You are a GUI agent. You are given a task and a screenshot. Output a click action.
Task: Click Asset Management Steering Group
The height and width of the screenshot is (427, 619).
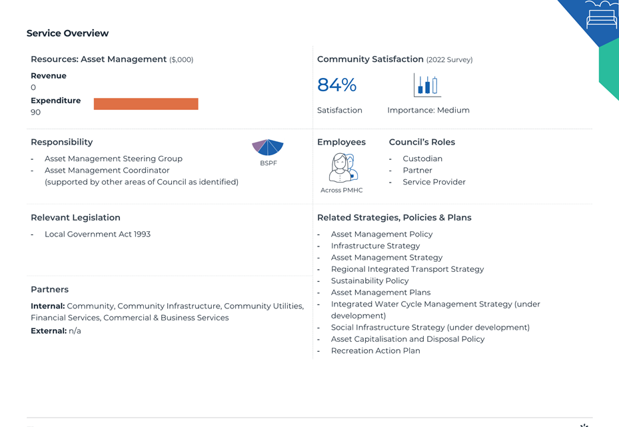pyautogui.click(x=113, y=159)
